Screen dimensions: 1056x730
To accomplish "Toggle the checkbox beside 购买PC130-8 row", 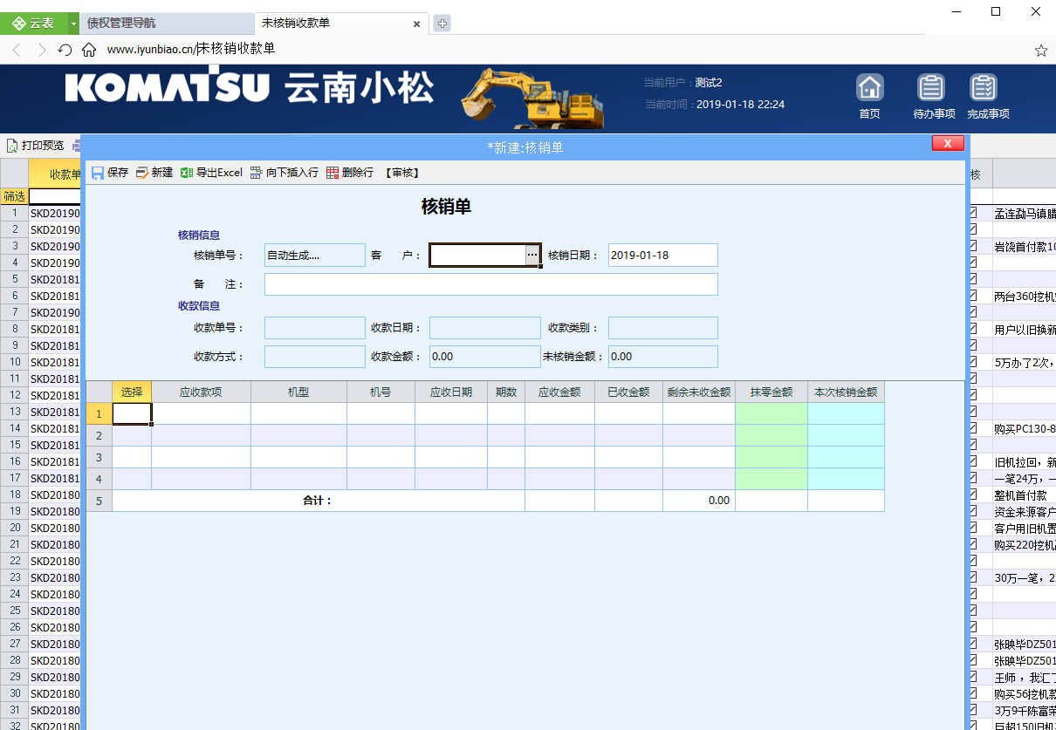I will (x=973, y=428).
